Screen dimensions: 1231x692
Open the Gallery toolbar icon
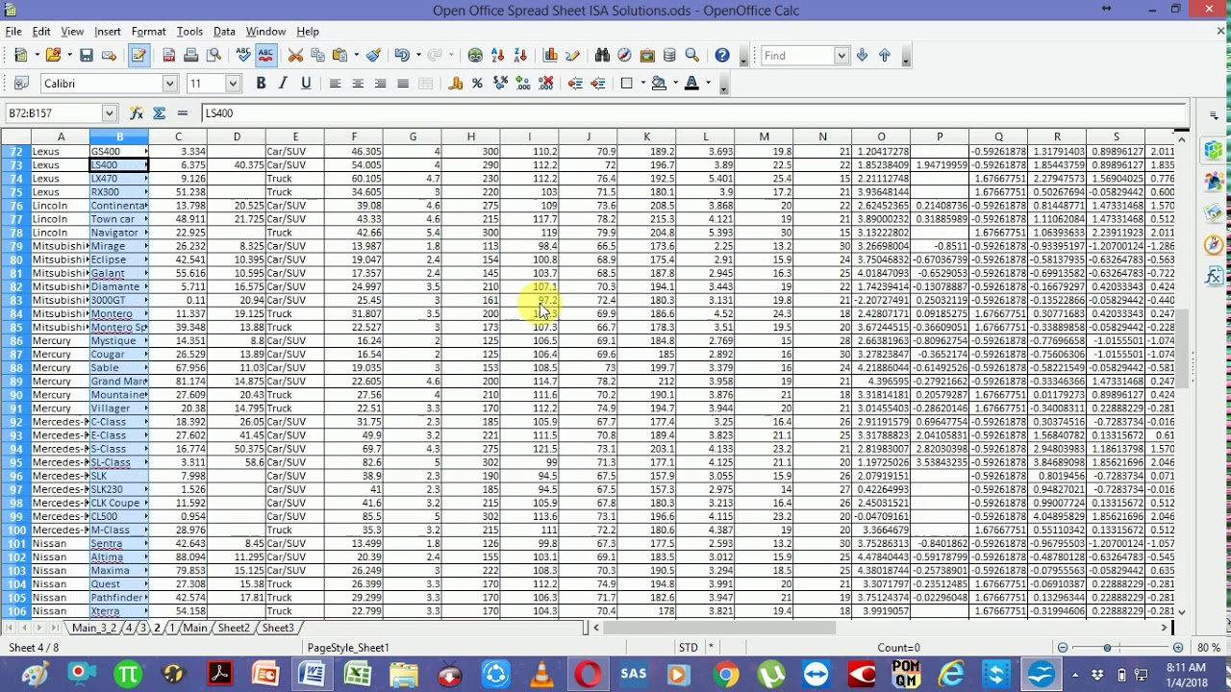tap(647, 56)
